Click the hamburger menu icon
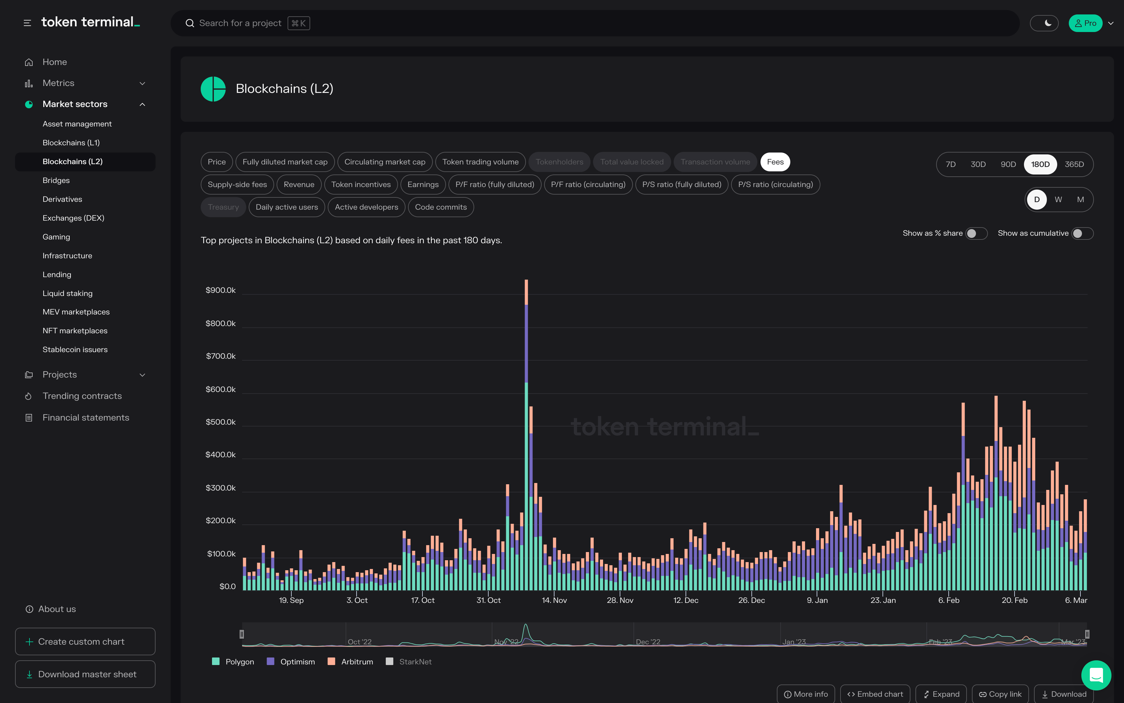Viewport: 1124px width, 703px height. point(27,23)
